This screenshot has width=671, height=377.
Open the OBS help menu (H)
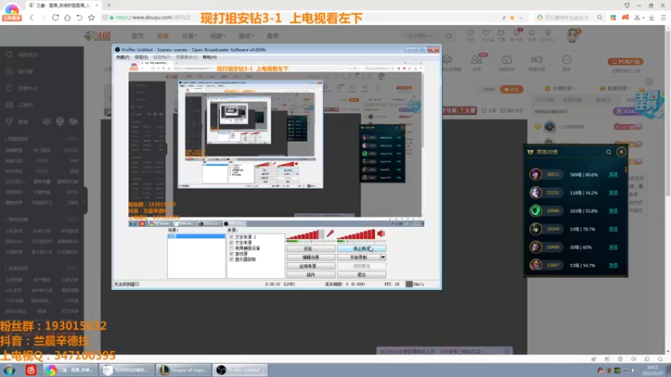click(x=210, y=57)
